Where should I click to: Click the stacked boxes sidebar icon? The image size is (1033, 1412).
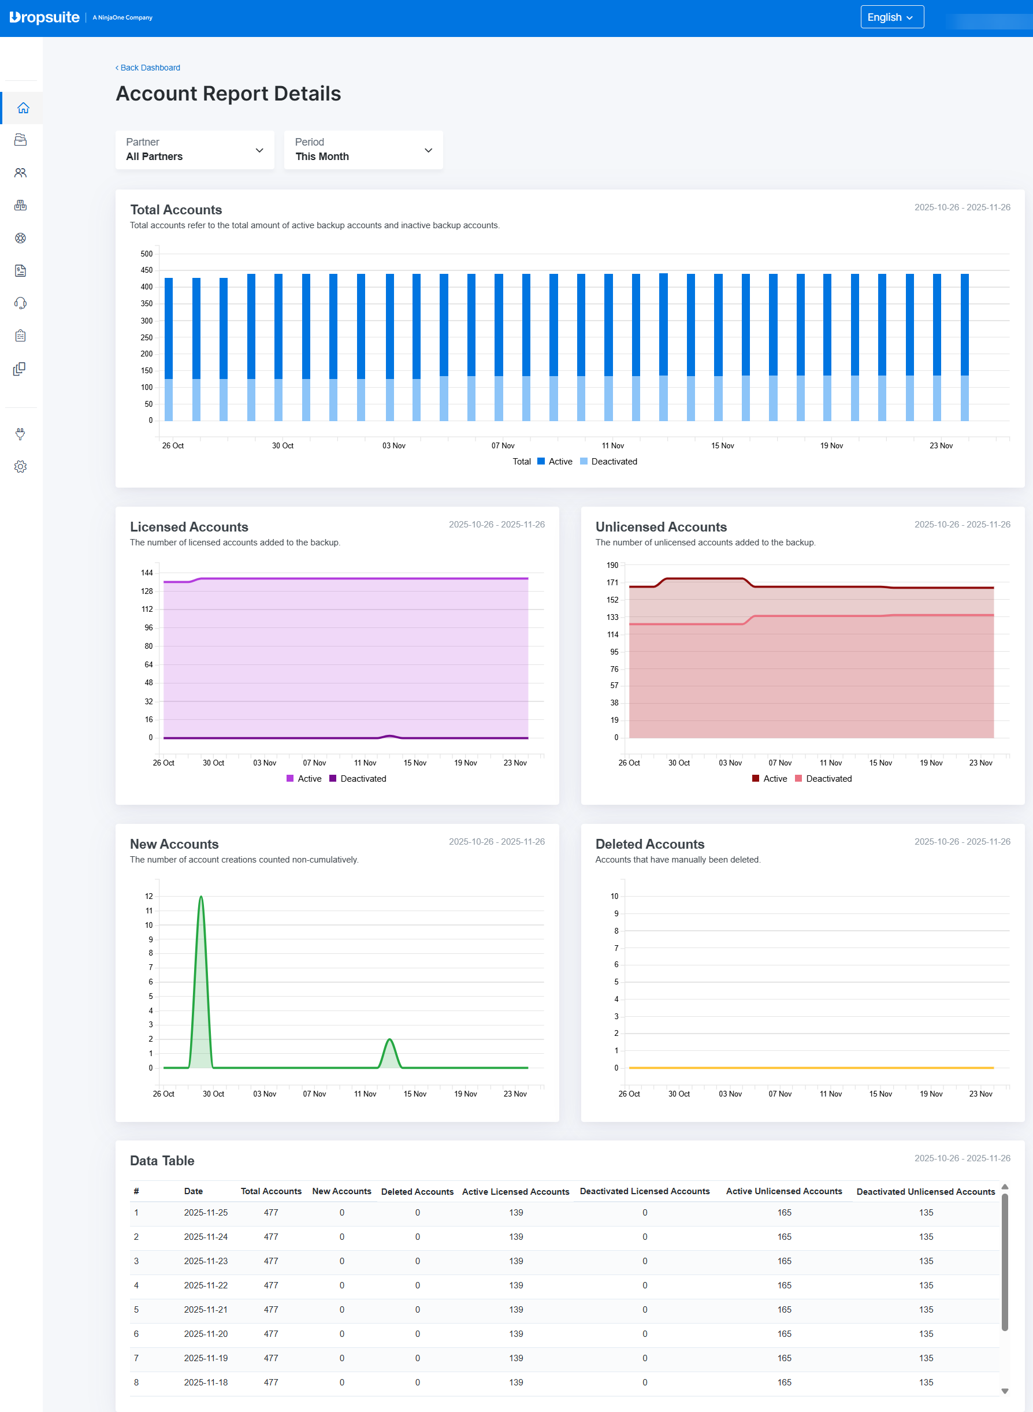[x=21, y=205]
